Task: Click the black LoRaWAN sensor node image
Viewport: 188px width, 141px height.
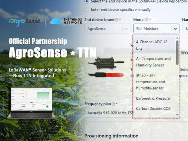Action: pos(106,63)
